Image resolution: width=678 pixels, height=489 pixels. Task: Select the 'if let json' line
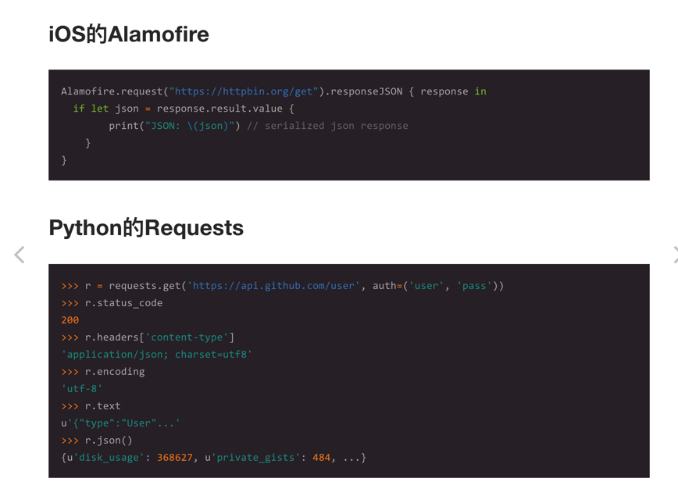coord(184,109)
